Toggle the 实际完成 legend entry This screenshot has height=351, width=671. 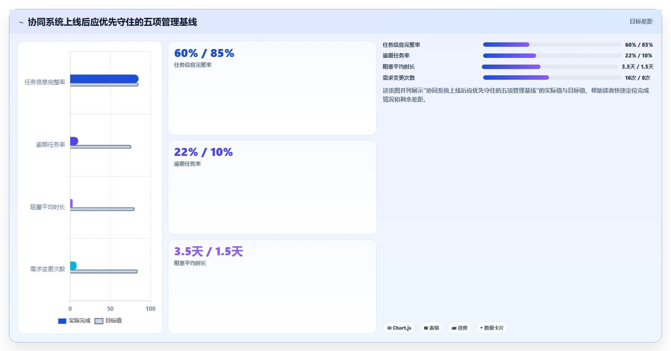coord(74,321)
